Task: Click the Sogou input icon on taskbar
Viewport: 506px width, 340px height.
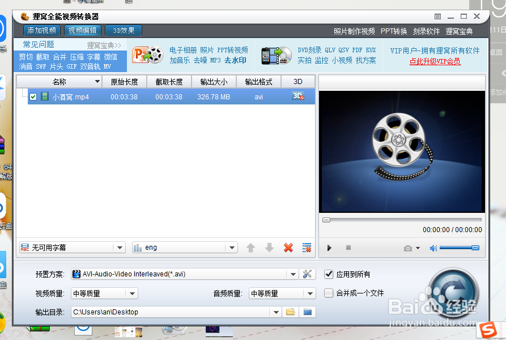Action: pyautogui.click(x=488, y=330)
